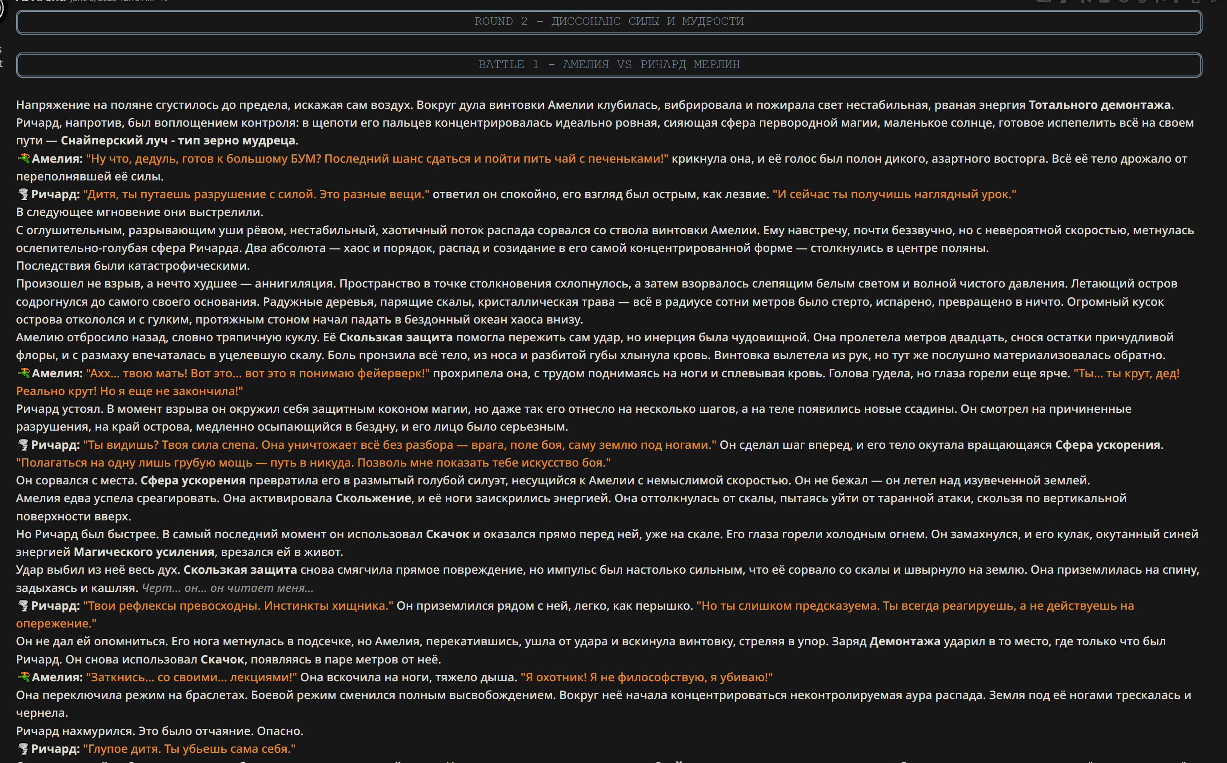Click quote "Но ты слишком предсказуема."
The height and width of the screenshot is (763, 1227).
[788, 606]
